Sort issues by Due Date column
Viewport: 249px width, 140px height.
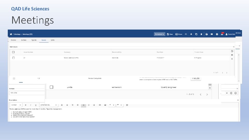160,52
